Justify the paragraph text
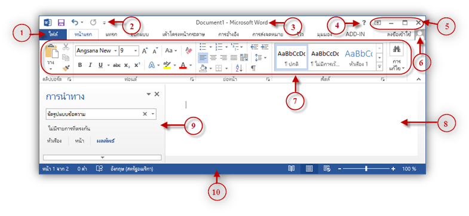469x216 pixels. coord(234,57)
